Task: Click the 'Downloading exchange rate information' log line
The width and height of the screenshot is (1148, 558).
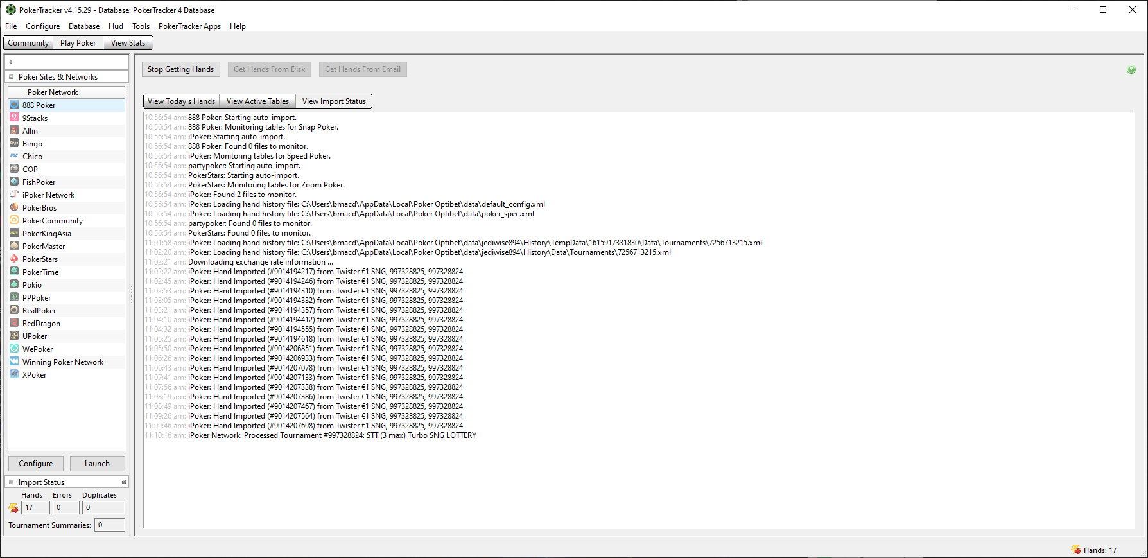Action: 239,262
